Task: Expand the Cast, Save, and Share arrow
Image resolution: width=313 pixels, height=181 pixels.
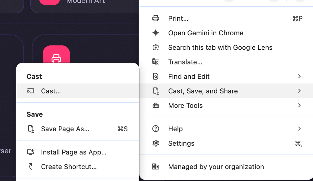Action: point(299,91)
